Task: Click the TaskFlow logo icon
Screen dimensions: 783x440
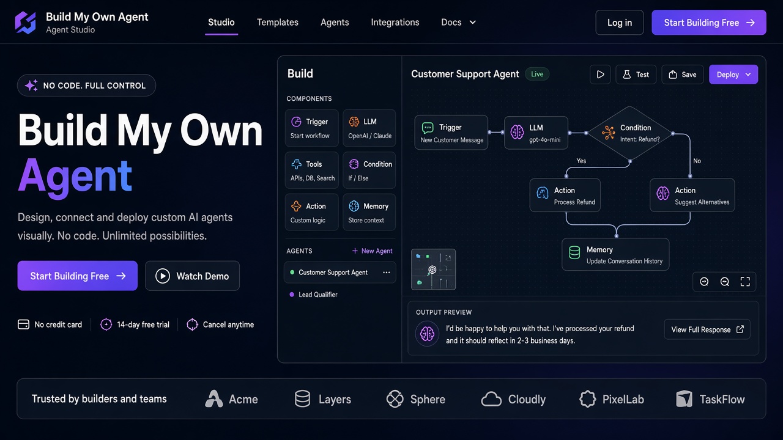Action: point(684,399)
